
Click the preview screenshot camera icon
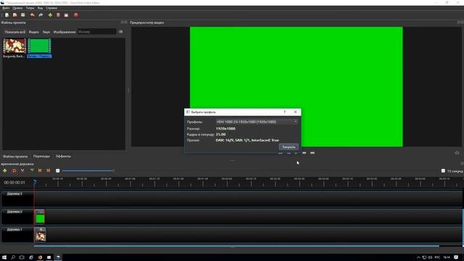[457, 153]
